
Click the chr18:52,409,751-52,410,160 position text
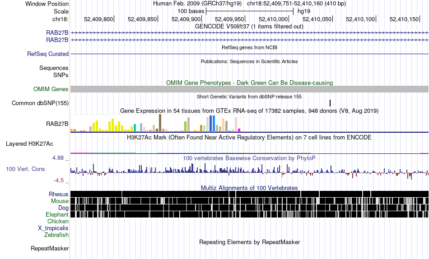click(x=296, y=4)
